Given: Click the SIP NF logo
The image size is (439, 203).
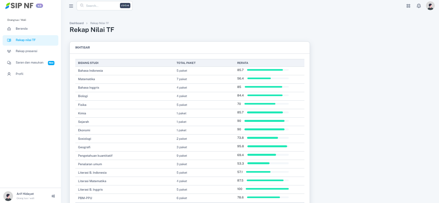Looking at the screenshot, I should [x=20, y=6].
